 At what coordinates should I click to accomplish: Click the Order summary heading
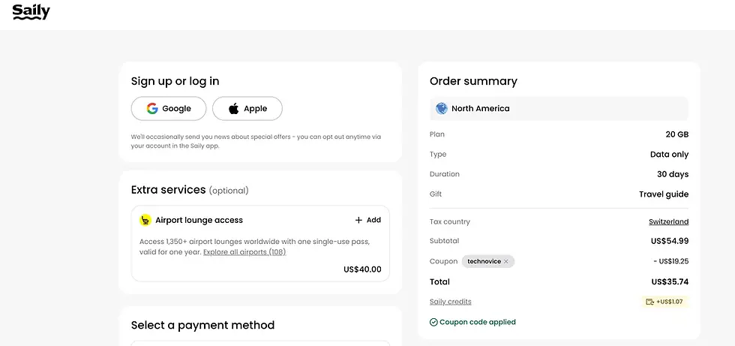coord(473,81)
